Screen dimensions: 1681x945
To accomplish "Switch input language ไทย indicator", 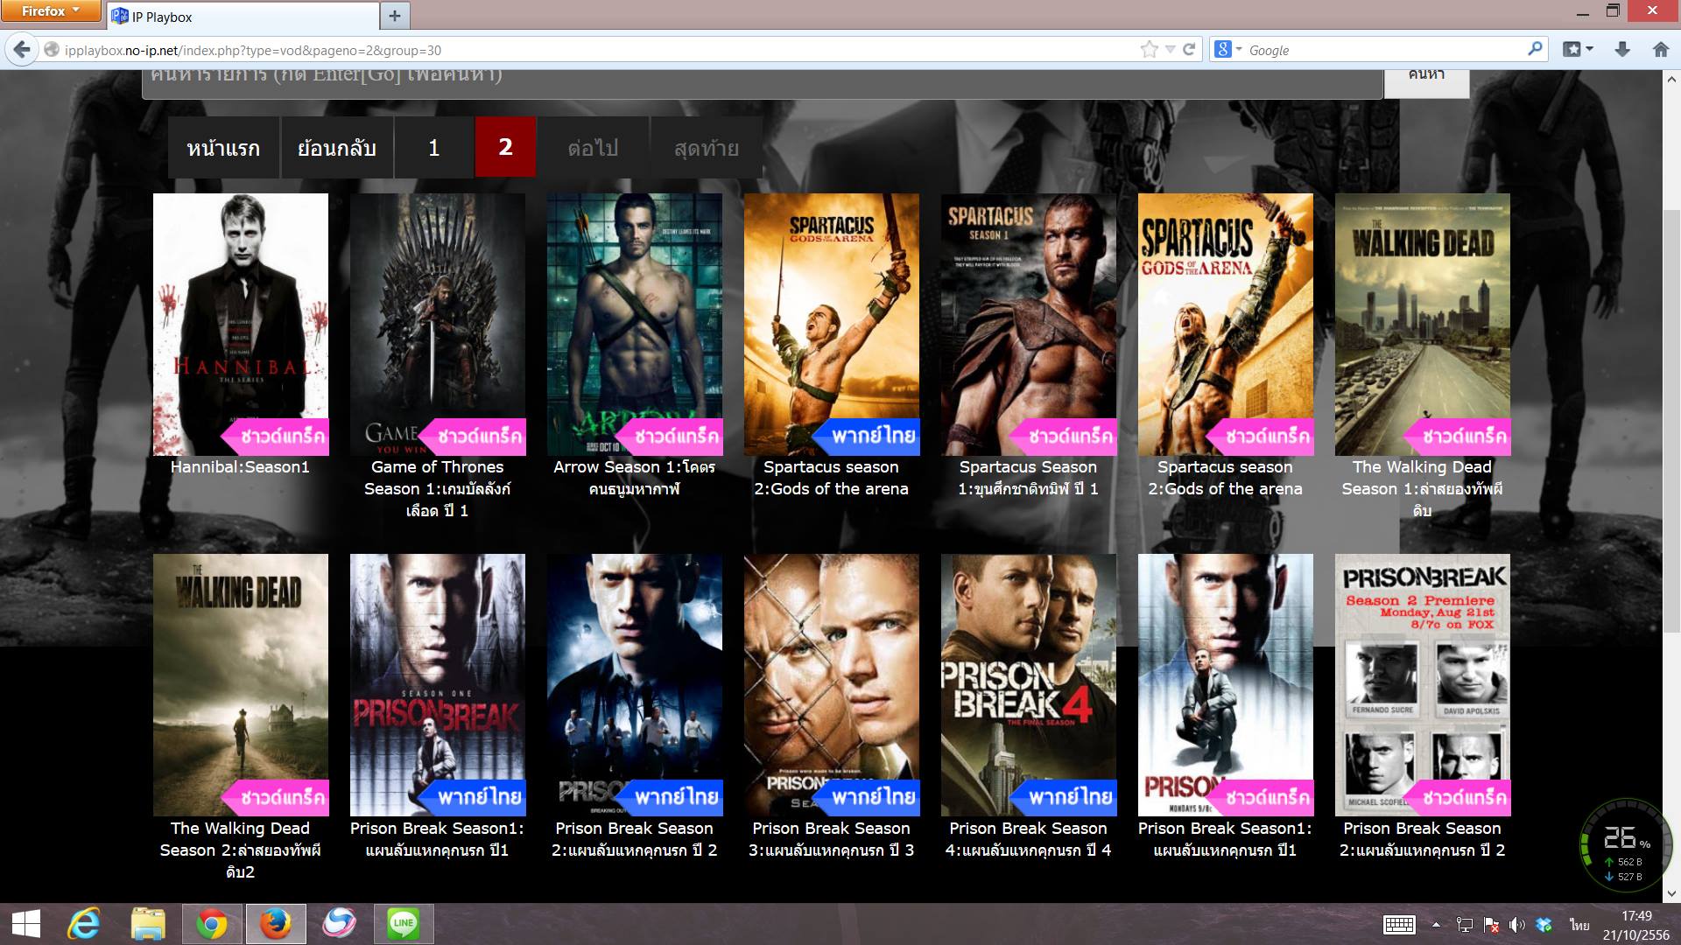I will (x=1579, y=925).
